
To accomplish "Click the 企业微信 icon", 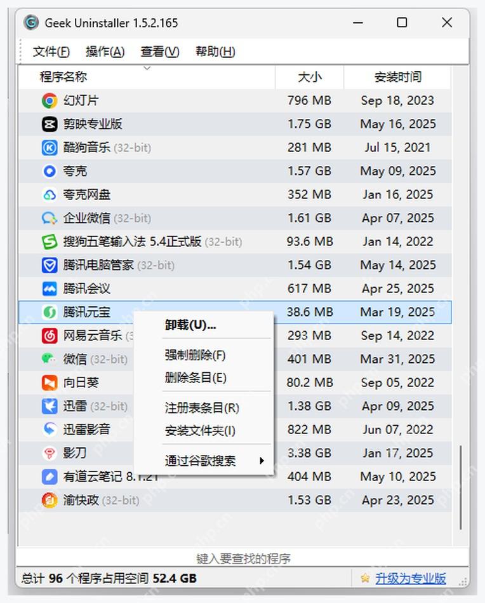I will click(50, 219).
